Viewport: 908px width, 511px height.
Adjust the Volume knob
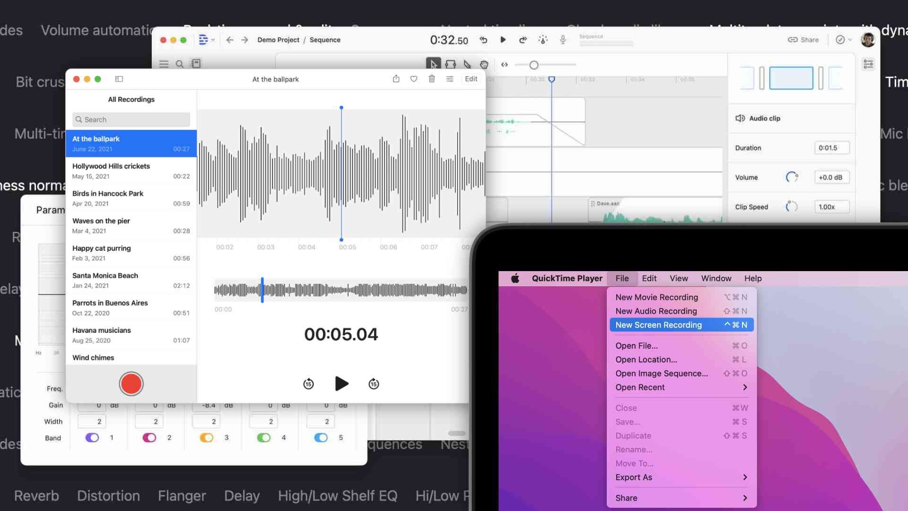coord(792,177)
